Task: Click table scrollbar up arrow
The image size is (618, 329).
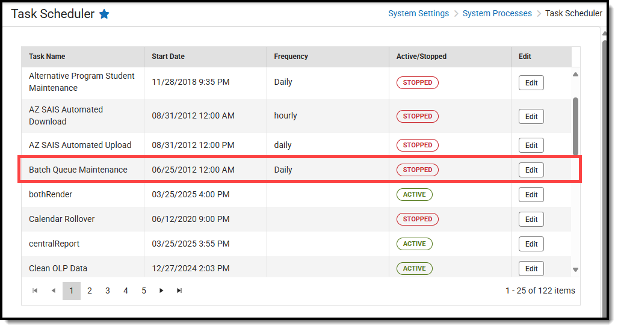Action: 575,74
